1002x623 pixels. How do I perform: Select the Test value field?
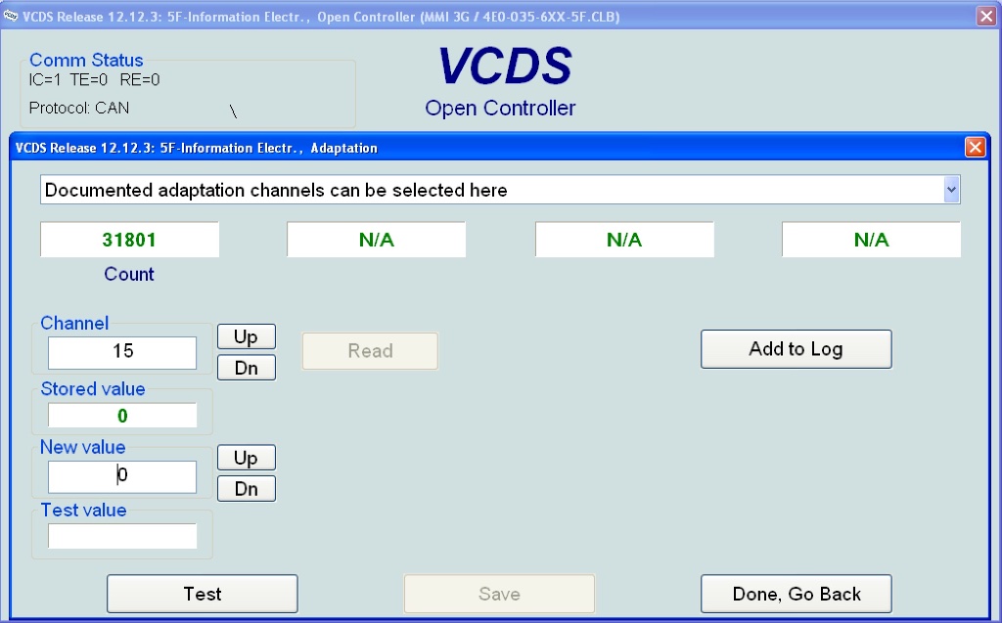point(122,536)
